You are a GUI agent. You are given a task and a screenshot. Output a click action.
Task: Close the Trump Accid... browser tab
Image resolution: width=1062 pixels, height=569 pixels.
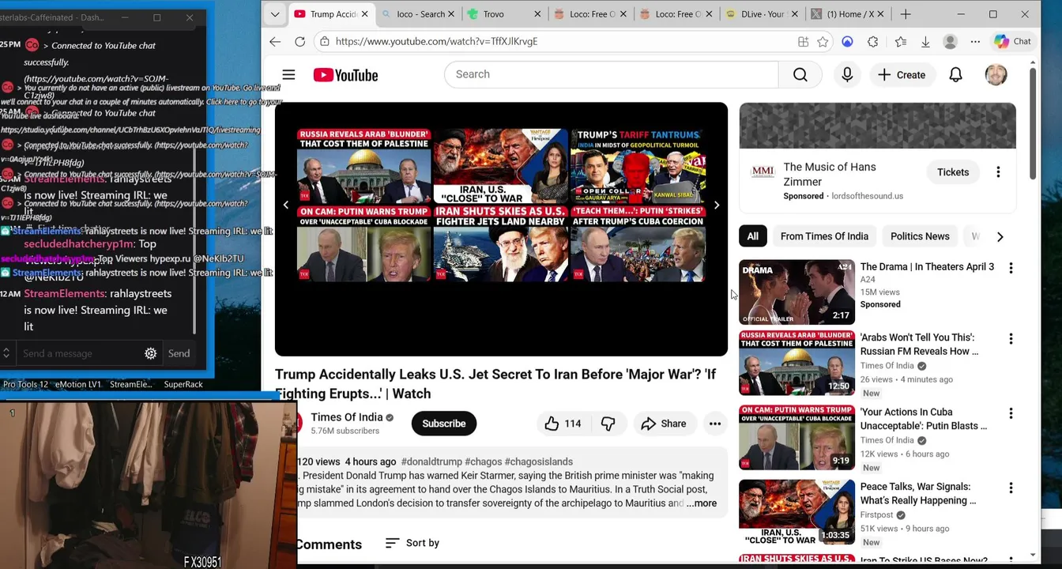[364, 14]
